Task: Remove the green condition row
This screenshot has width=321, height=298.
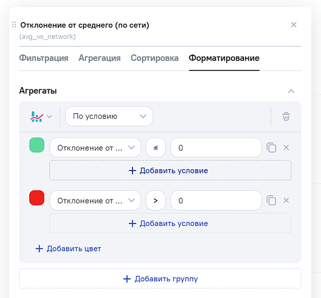Action: point(286,148)
